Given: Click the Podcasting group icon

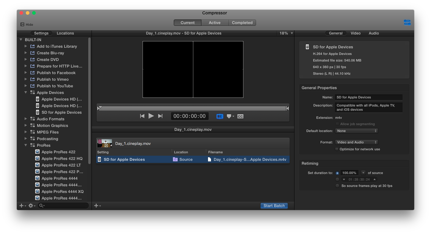Looking at the screenshot, I should click(32, 139).
